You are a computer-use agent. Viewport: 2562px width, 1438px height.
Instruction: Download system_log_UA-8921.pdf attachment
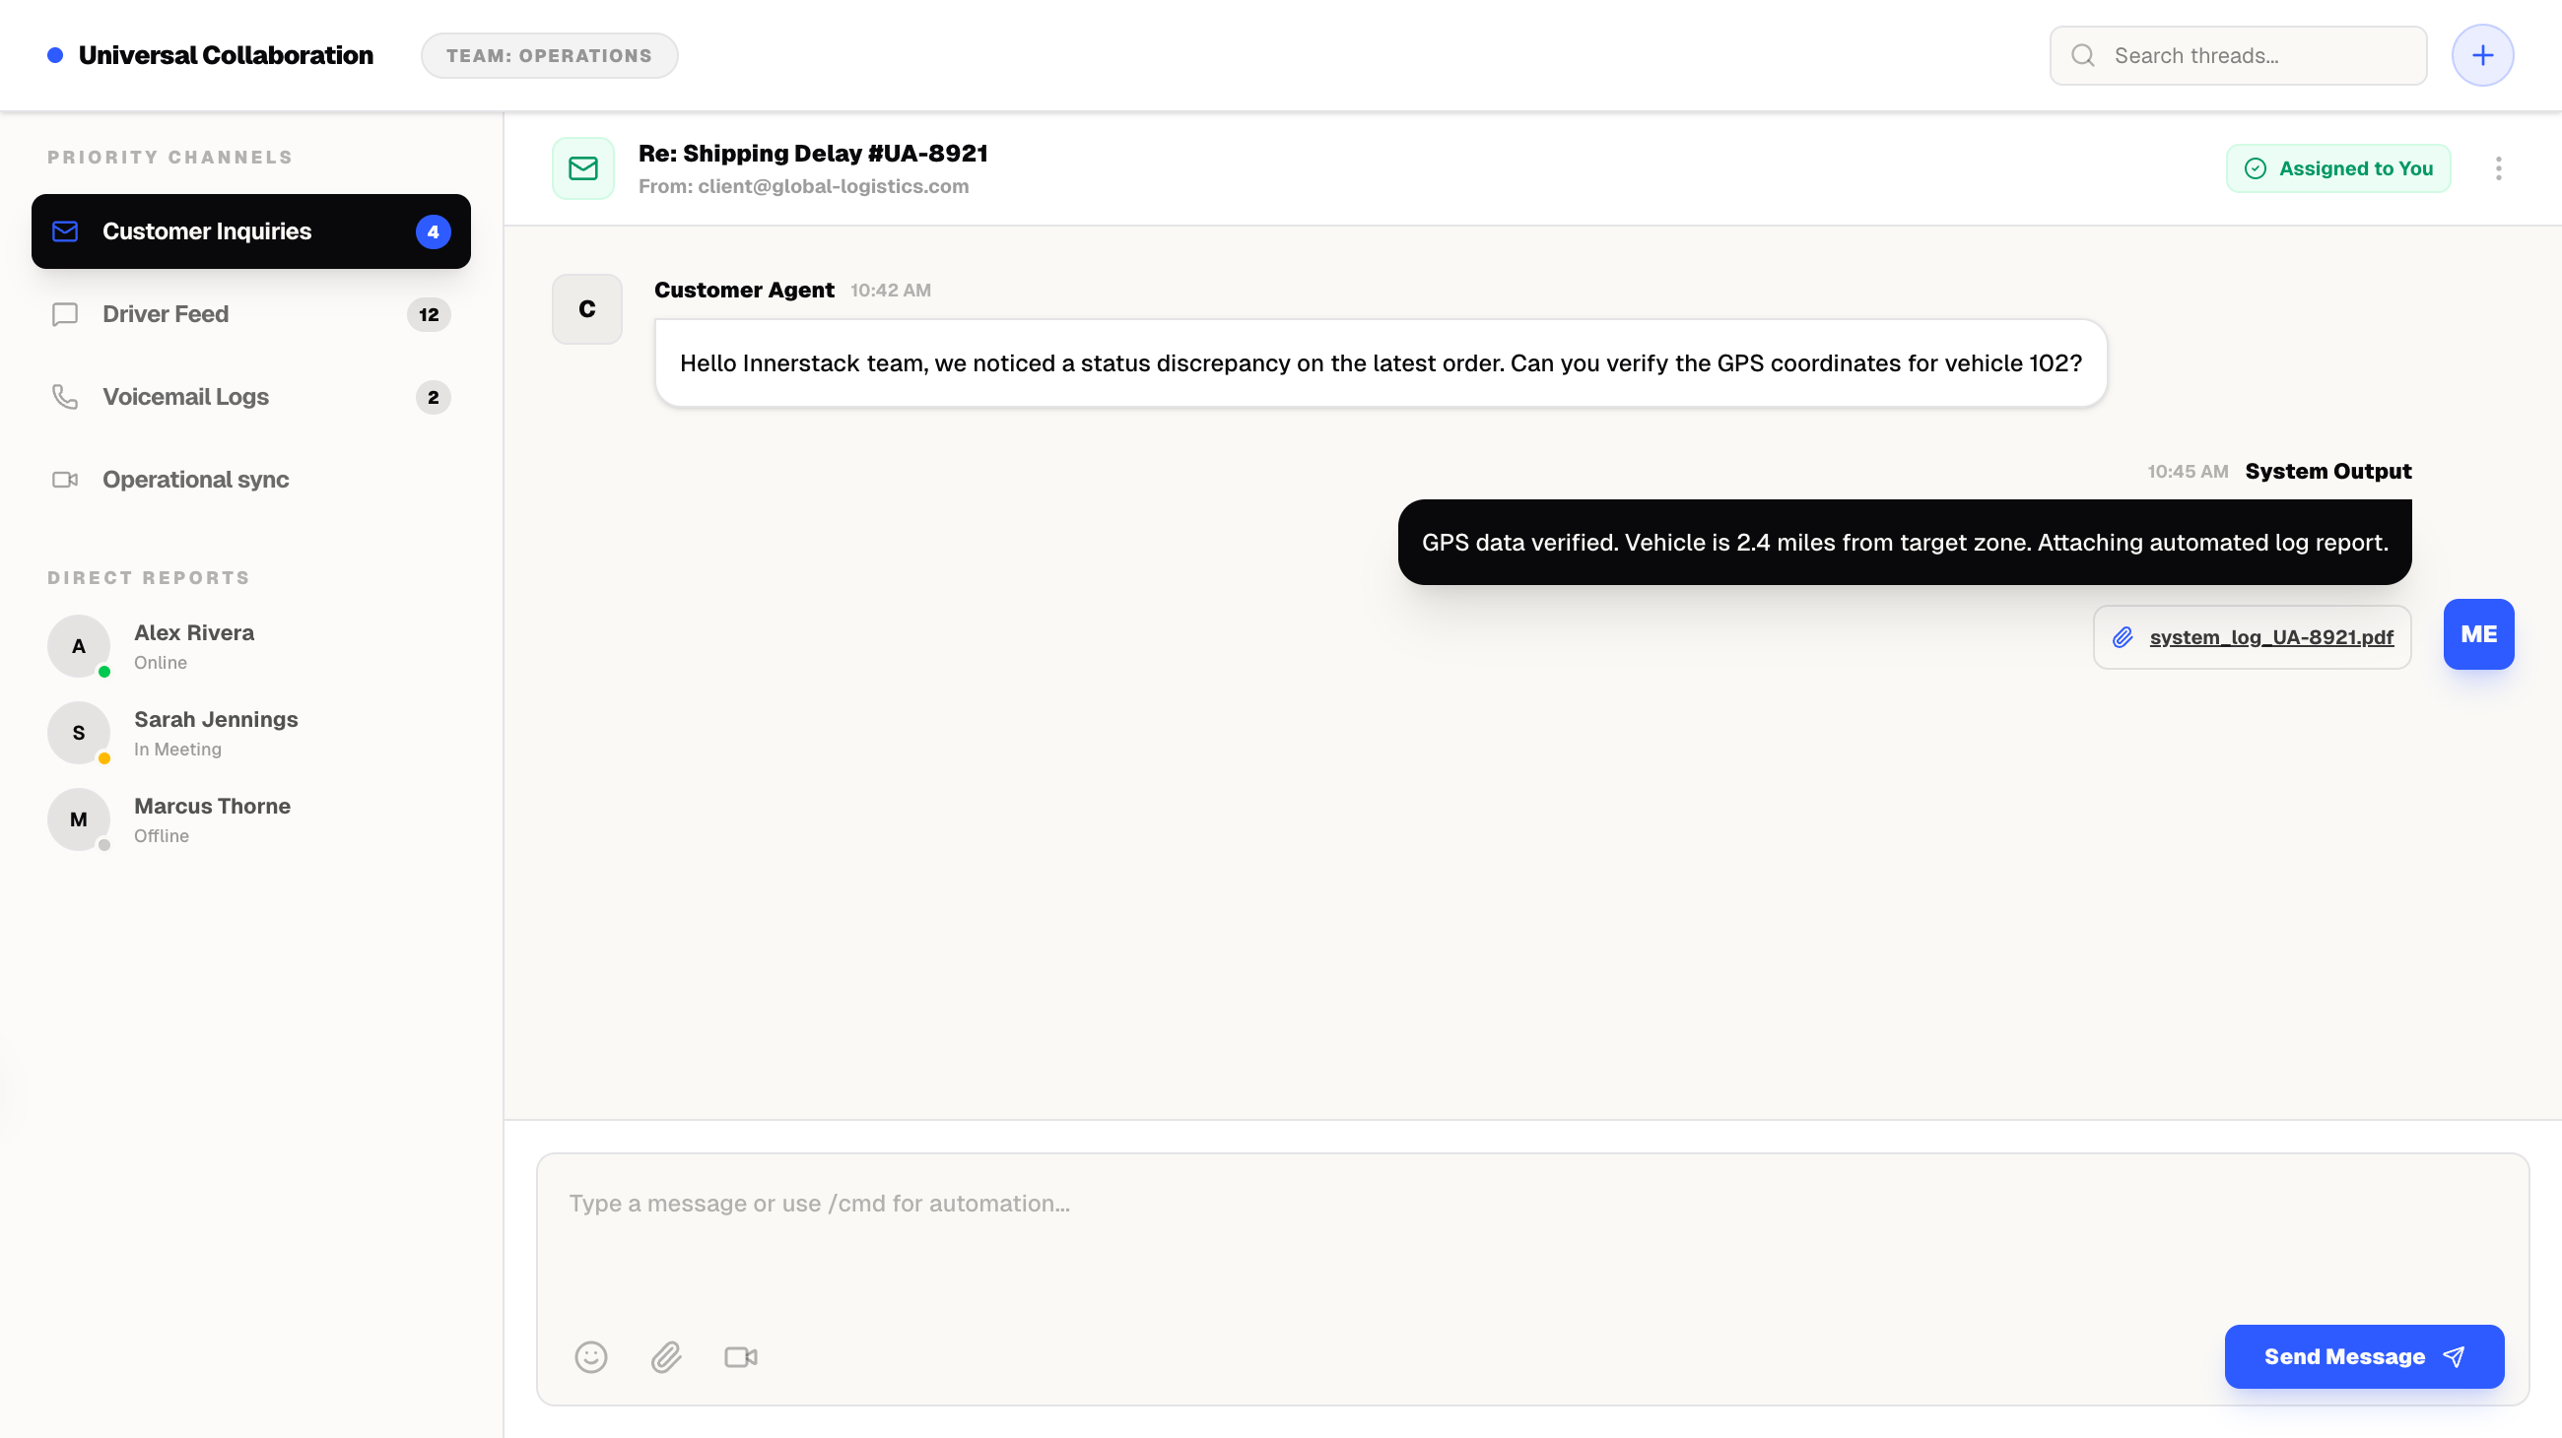coord(2271,637)
